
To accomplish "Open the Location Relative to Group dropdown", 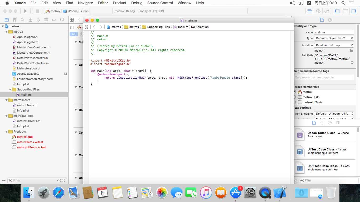I will [x=334, y=45].
